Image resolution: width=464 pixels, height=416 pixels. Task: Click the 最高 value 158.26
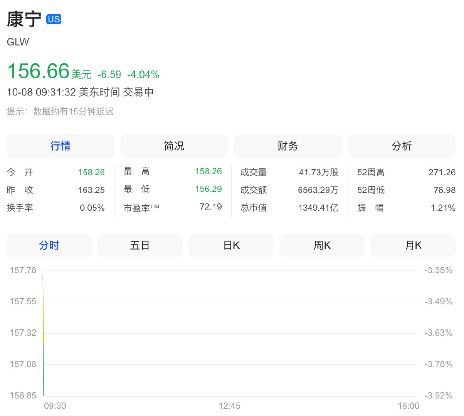pyautogui.click(x=208, y=171)
